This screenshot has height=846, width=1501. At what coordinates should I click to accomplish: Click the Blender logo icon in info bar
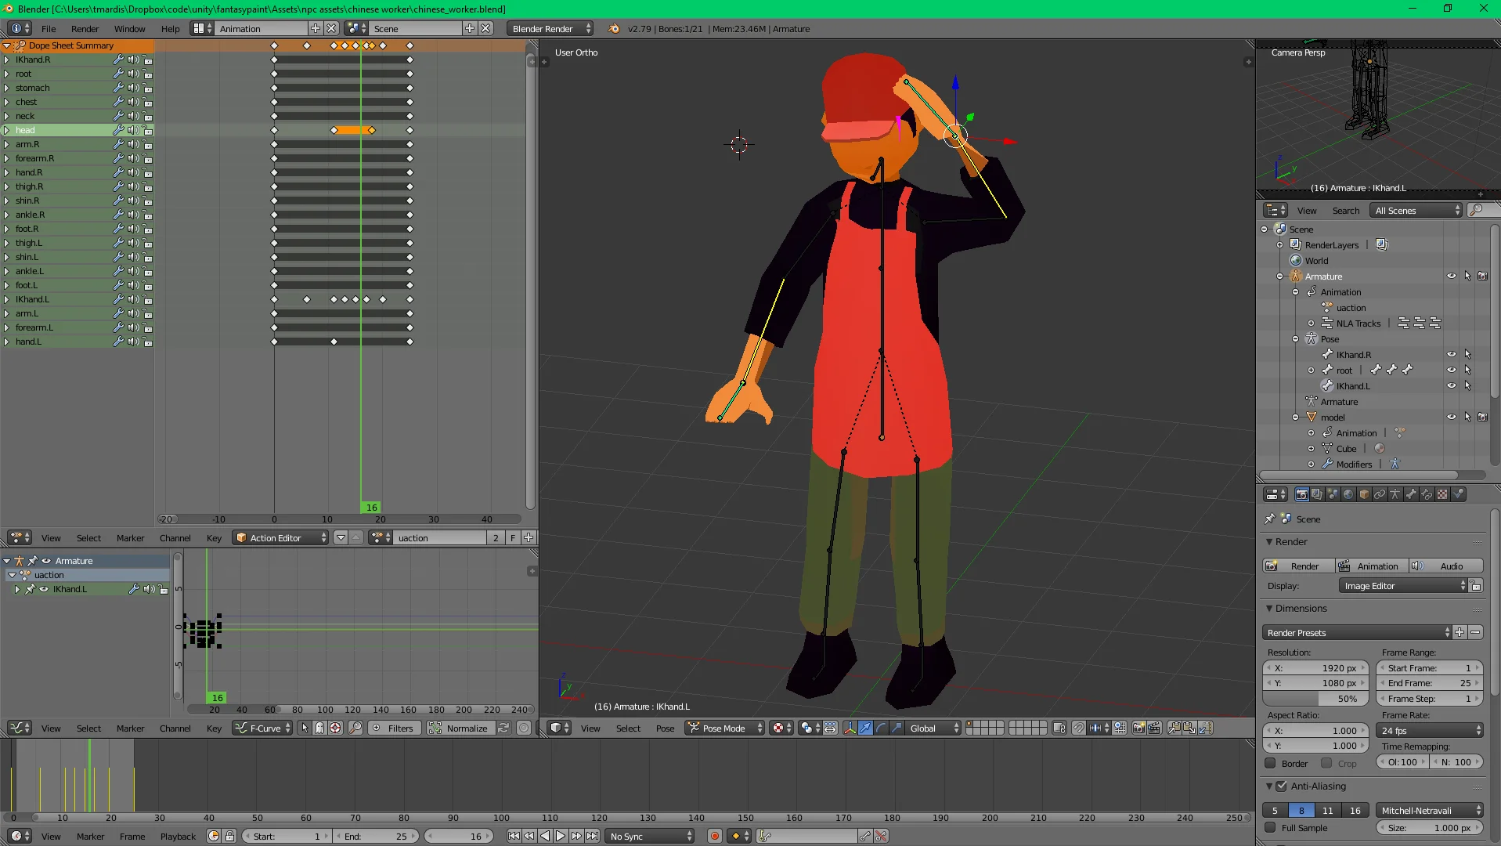(613, 28)
